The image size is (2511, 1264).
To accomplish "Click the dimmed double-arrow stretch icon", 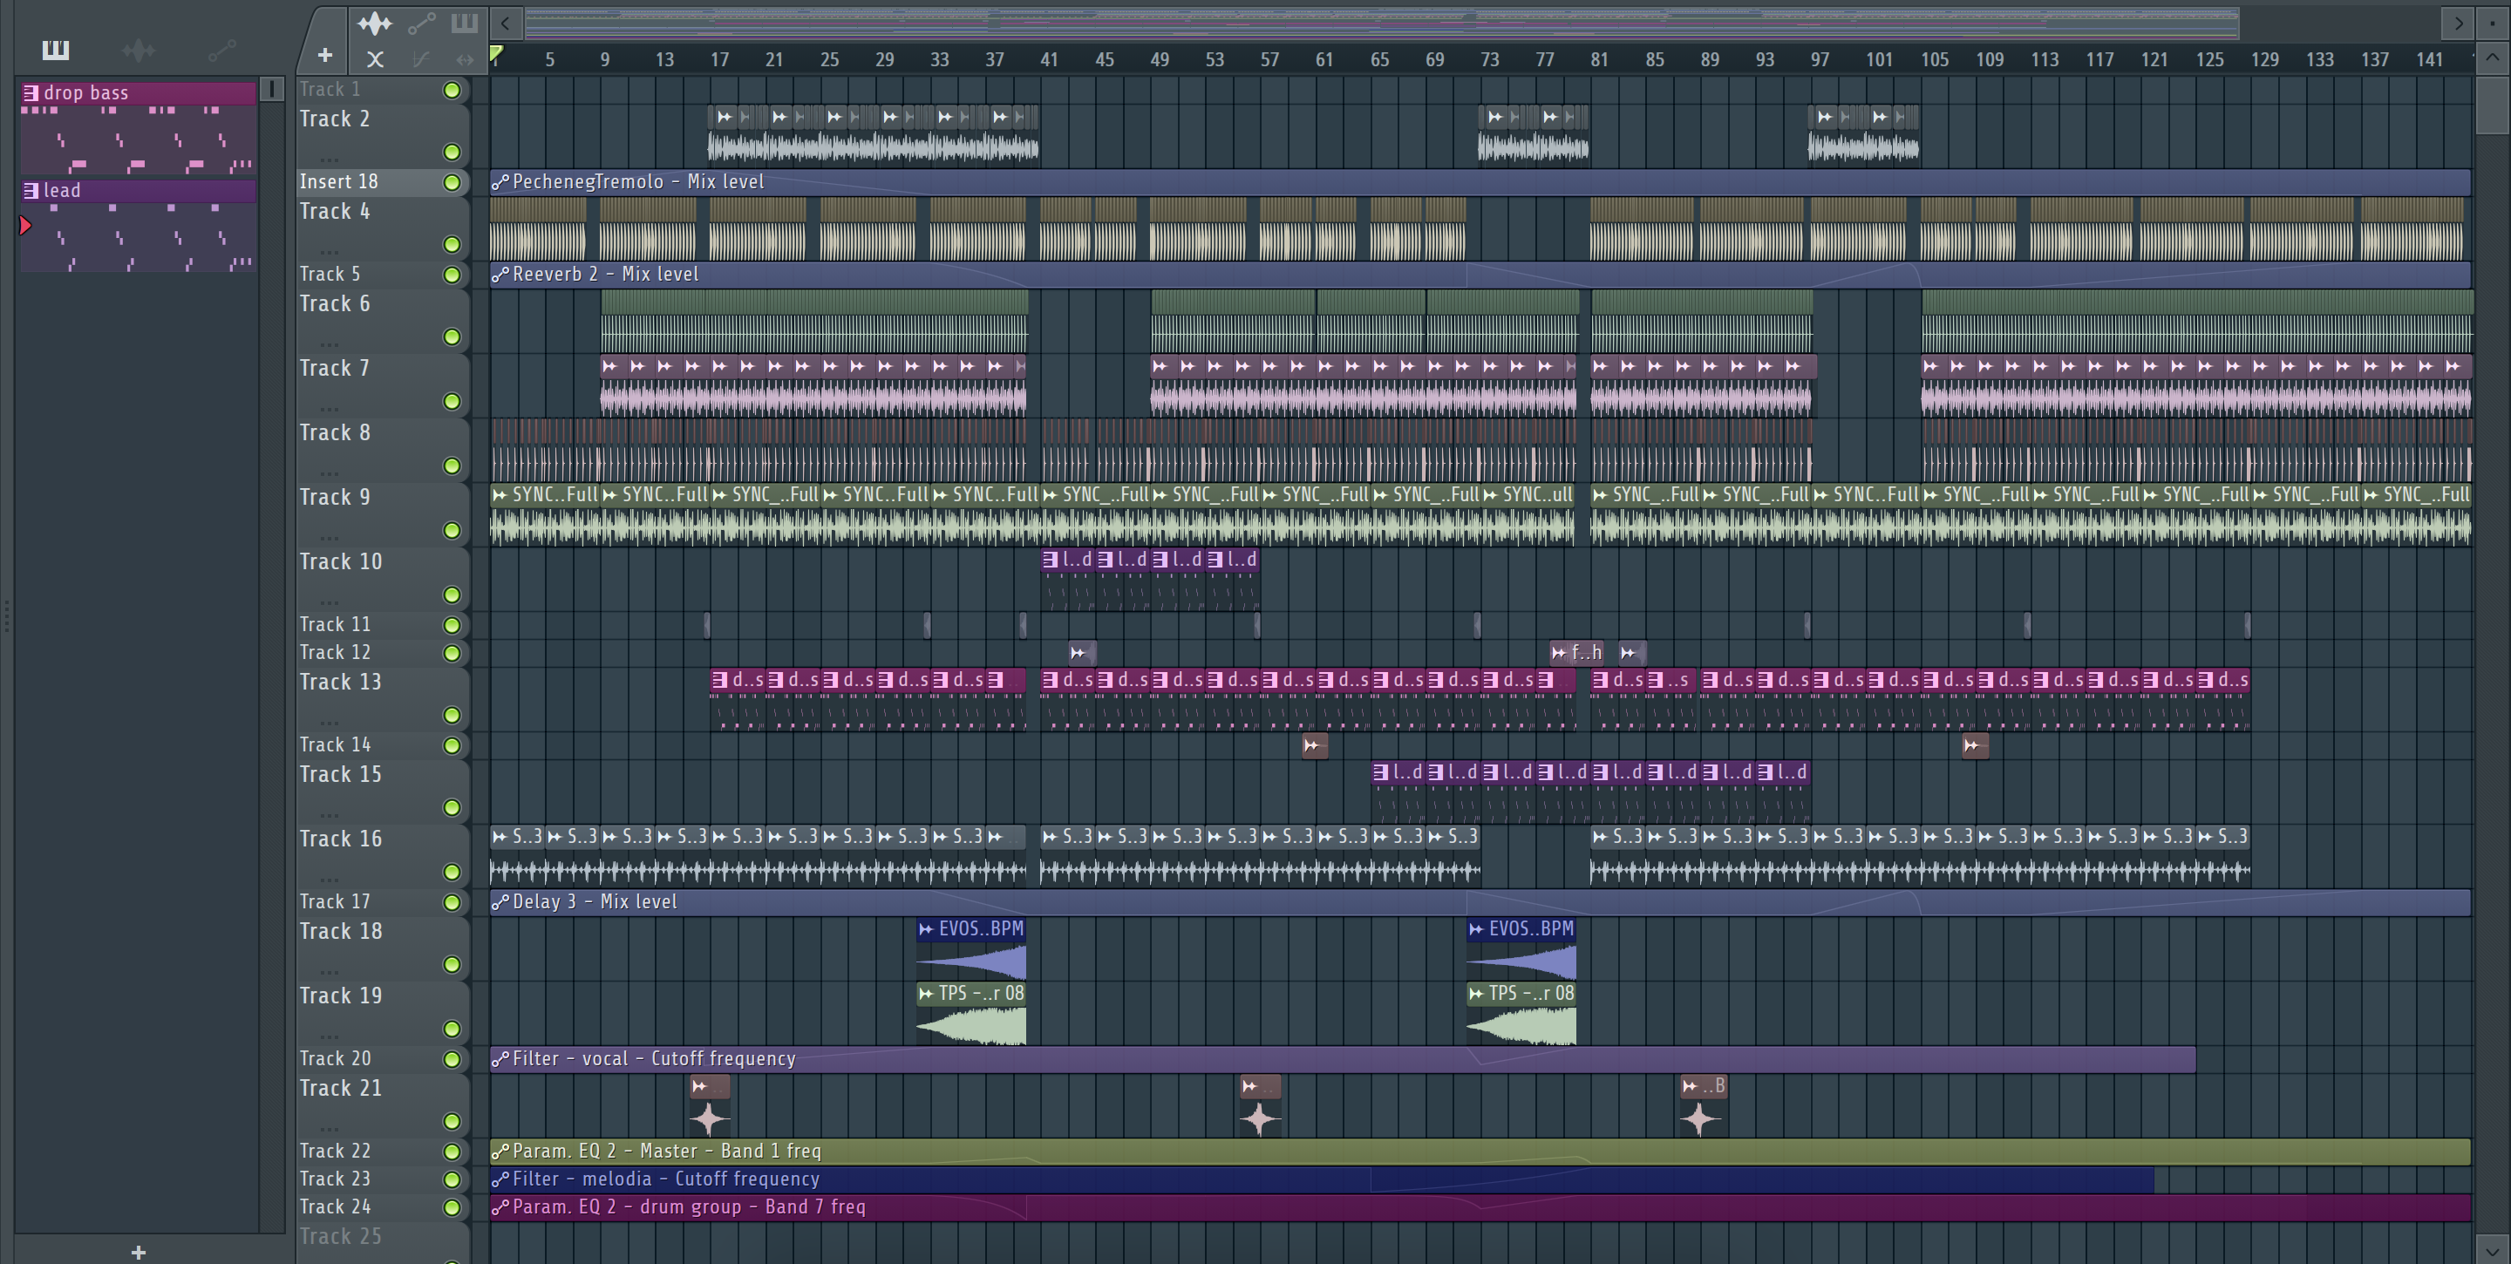I will (x=465, y=59).
